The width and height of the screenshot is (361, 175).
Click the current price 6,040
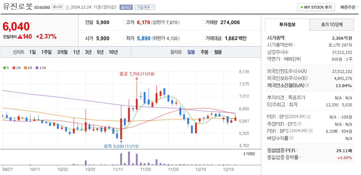[16, 26]
